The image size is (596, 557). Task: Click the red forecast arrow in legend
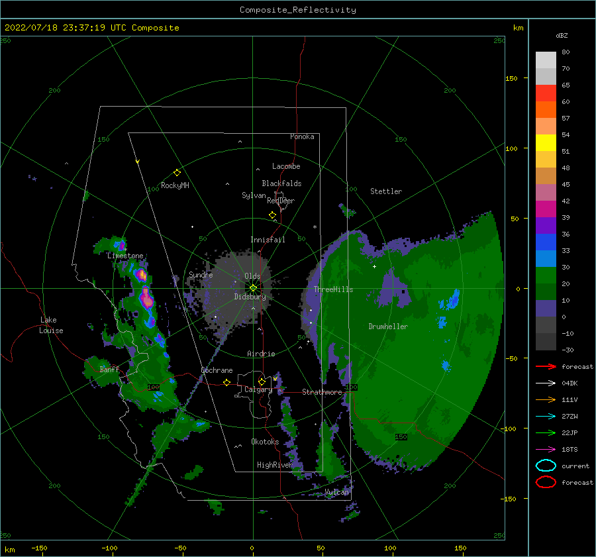[546, 366]
